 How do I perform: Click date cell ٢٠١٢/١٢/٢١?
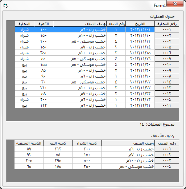(x=140, y=105)
